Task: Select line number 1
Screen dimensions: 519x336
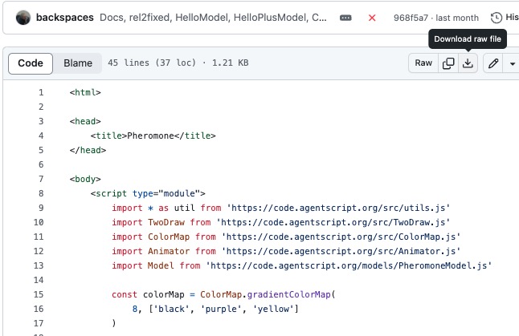Action: tap(40, 92)
